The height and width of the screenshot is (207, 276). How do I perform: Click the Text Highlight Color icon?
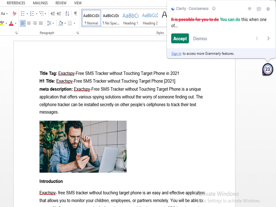(x=2, y=23)
